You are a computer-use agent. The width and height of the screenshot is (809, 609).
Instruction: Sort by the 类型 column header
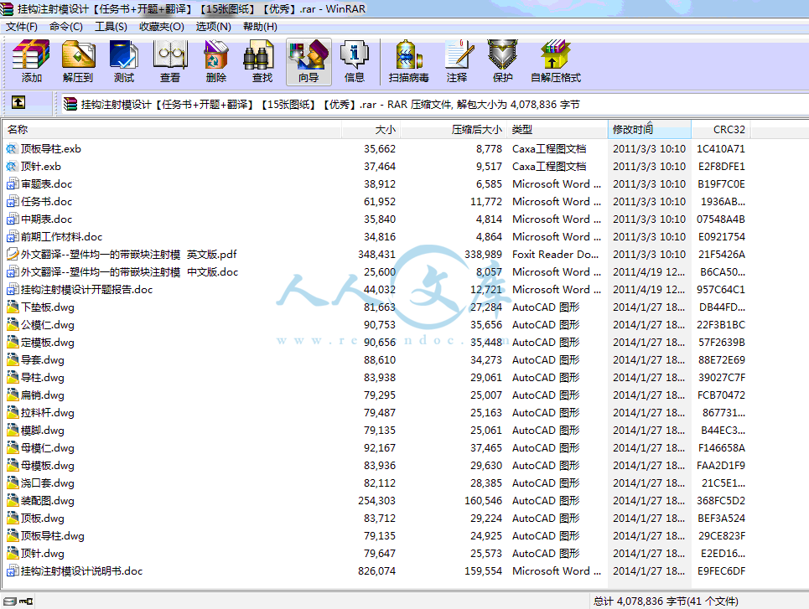(x=557, y=130)
